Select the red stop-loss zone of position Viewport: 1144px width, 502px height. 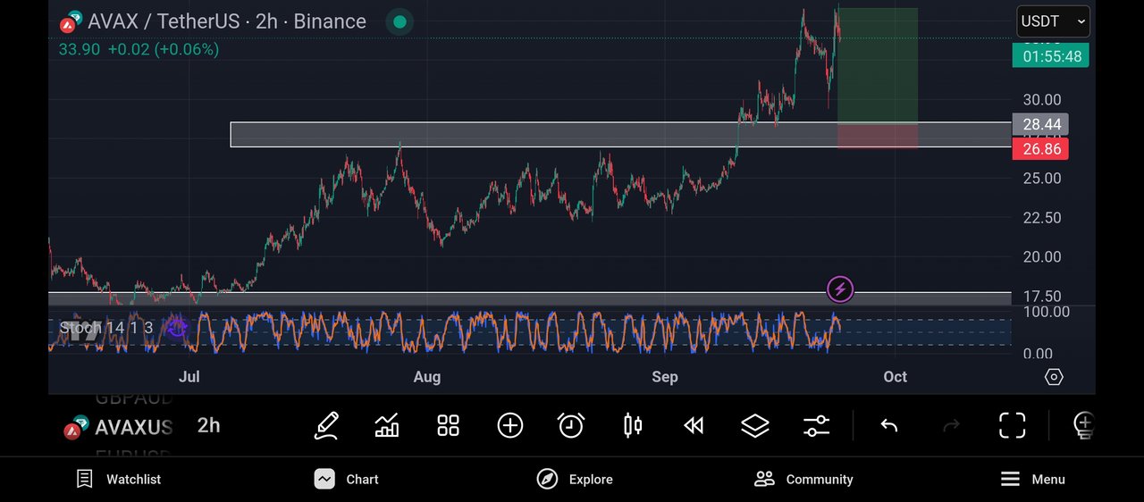[x=878, y=137]
